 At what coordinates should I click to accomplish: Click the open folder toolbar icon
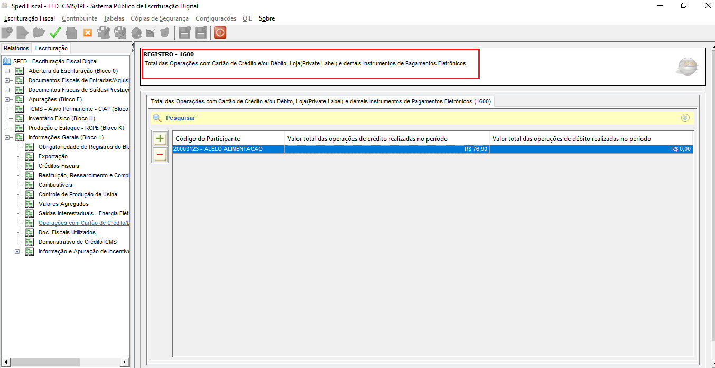point(39,33)
